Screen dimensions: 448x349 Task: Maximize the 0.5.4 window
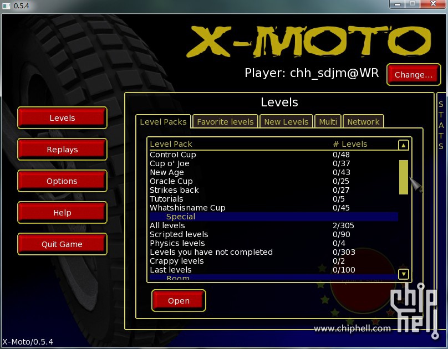(413, 4)
